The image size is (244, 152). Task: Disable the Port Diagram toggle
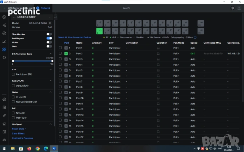pyautogui.click(x=49, y=38)
